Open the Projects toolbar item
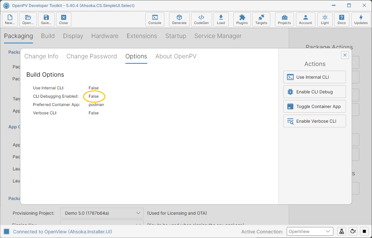The width and height of the screenshot is (372, 238). (284, 19)
